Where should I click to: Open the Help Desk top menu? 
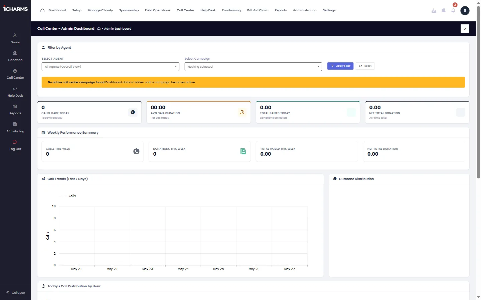(x=208, y=10)
